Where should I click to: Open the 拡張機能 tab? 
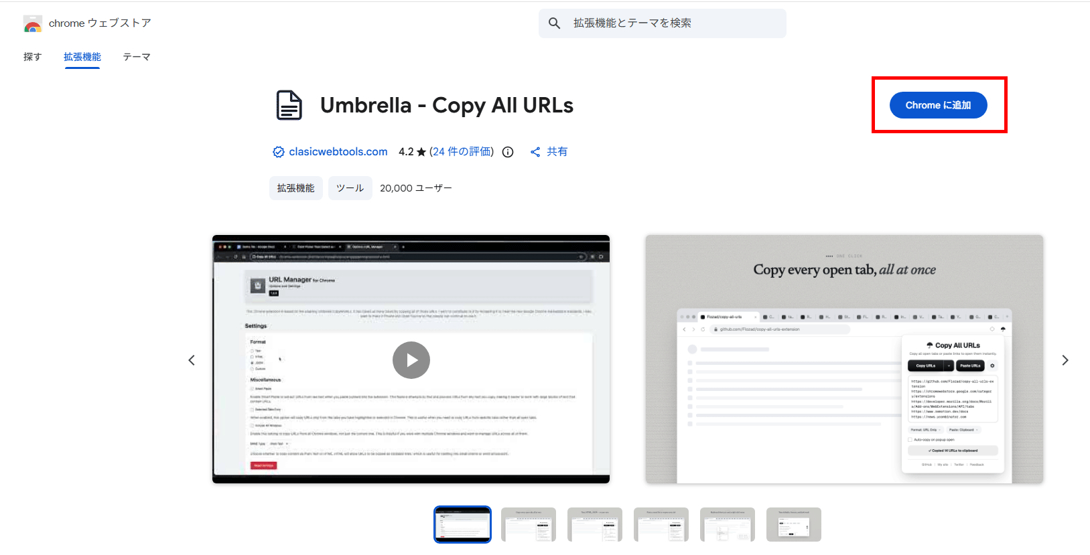tap(82, 57)
